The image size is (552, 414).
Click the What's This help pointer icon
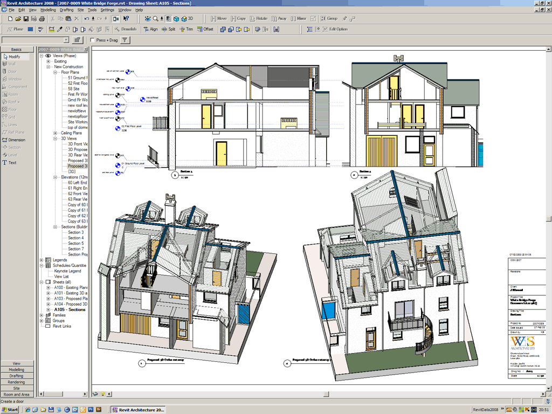[x=126, y=19]
